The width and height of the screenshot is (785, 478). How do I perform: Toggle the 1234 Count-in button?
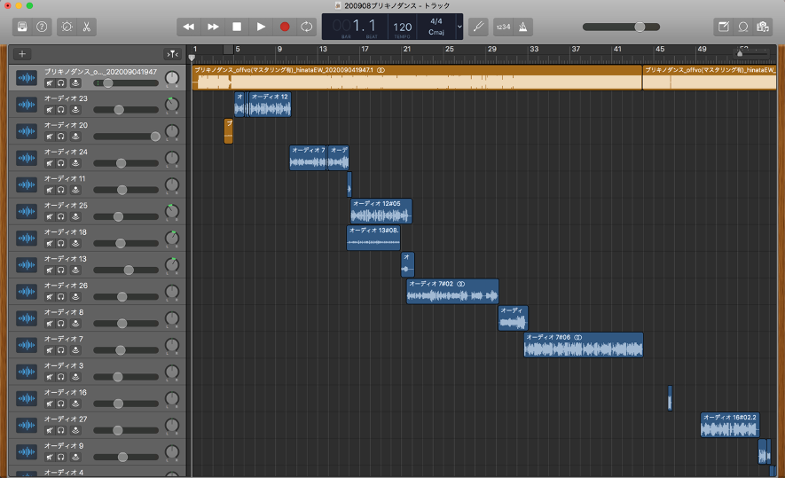pos(503,27)
